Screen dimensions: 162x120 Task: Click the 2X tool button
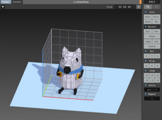pos(156,22)
